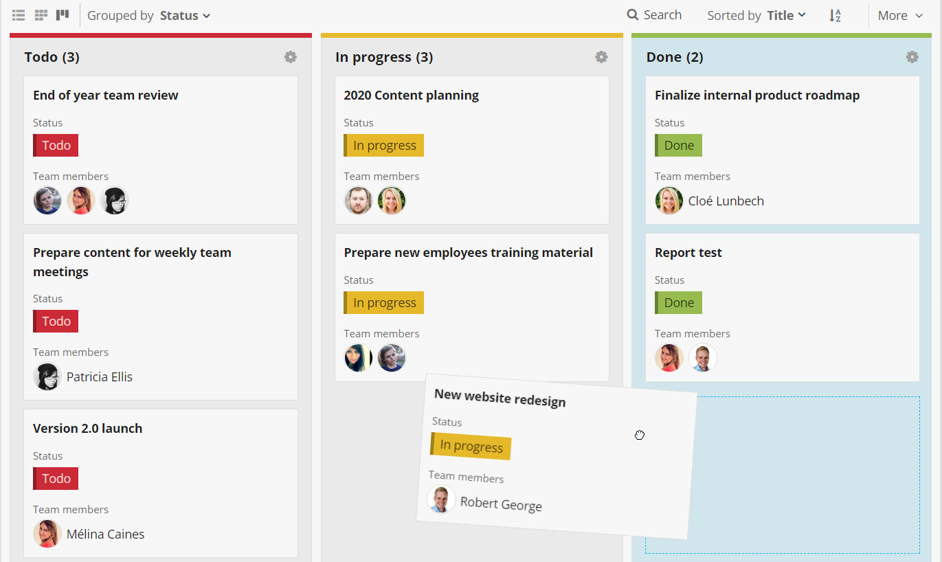Click the Todo status tag on Version 2.0 launch
The image size is (942, 562).
(x=56, y=479)
